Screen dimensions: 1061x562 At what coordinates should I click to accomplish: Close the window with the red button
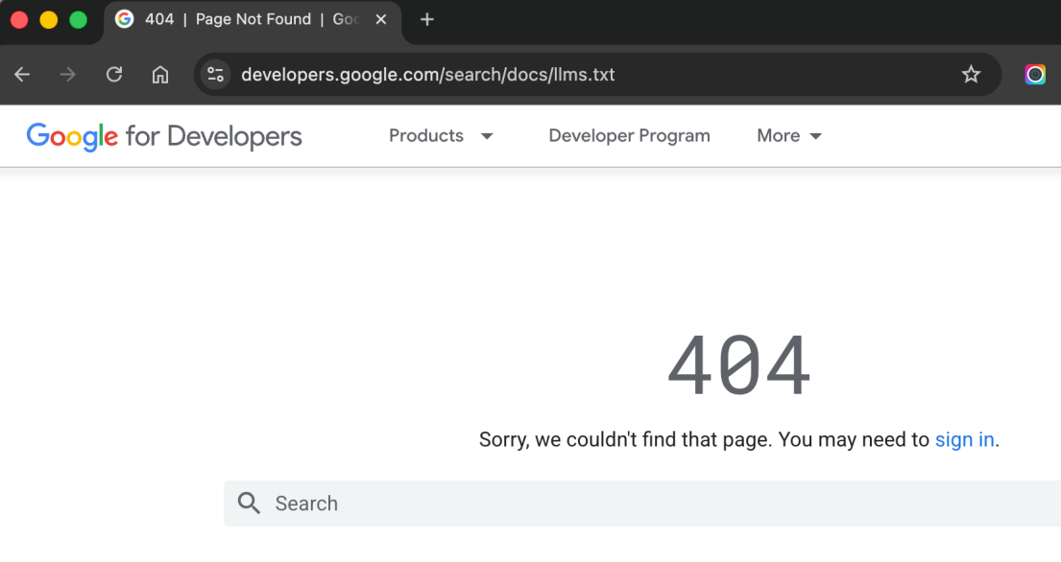19,20
